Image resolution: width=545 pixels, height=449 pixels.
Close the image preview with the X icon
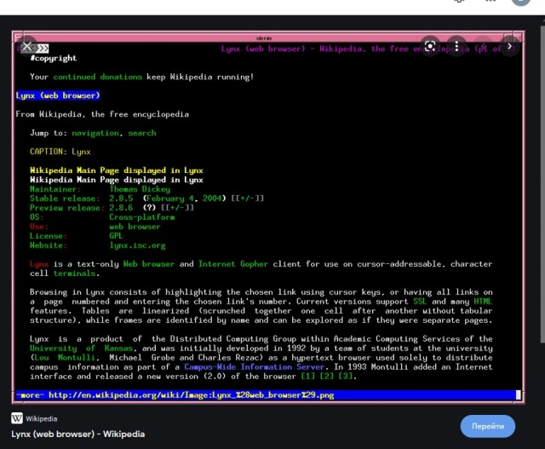point(26,46)
